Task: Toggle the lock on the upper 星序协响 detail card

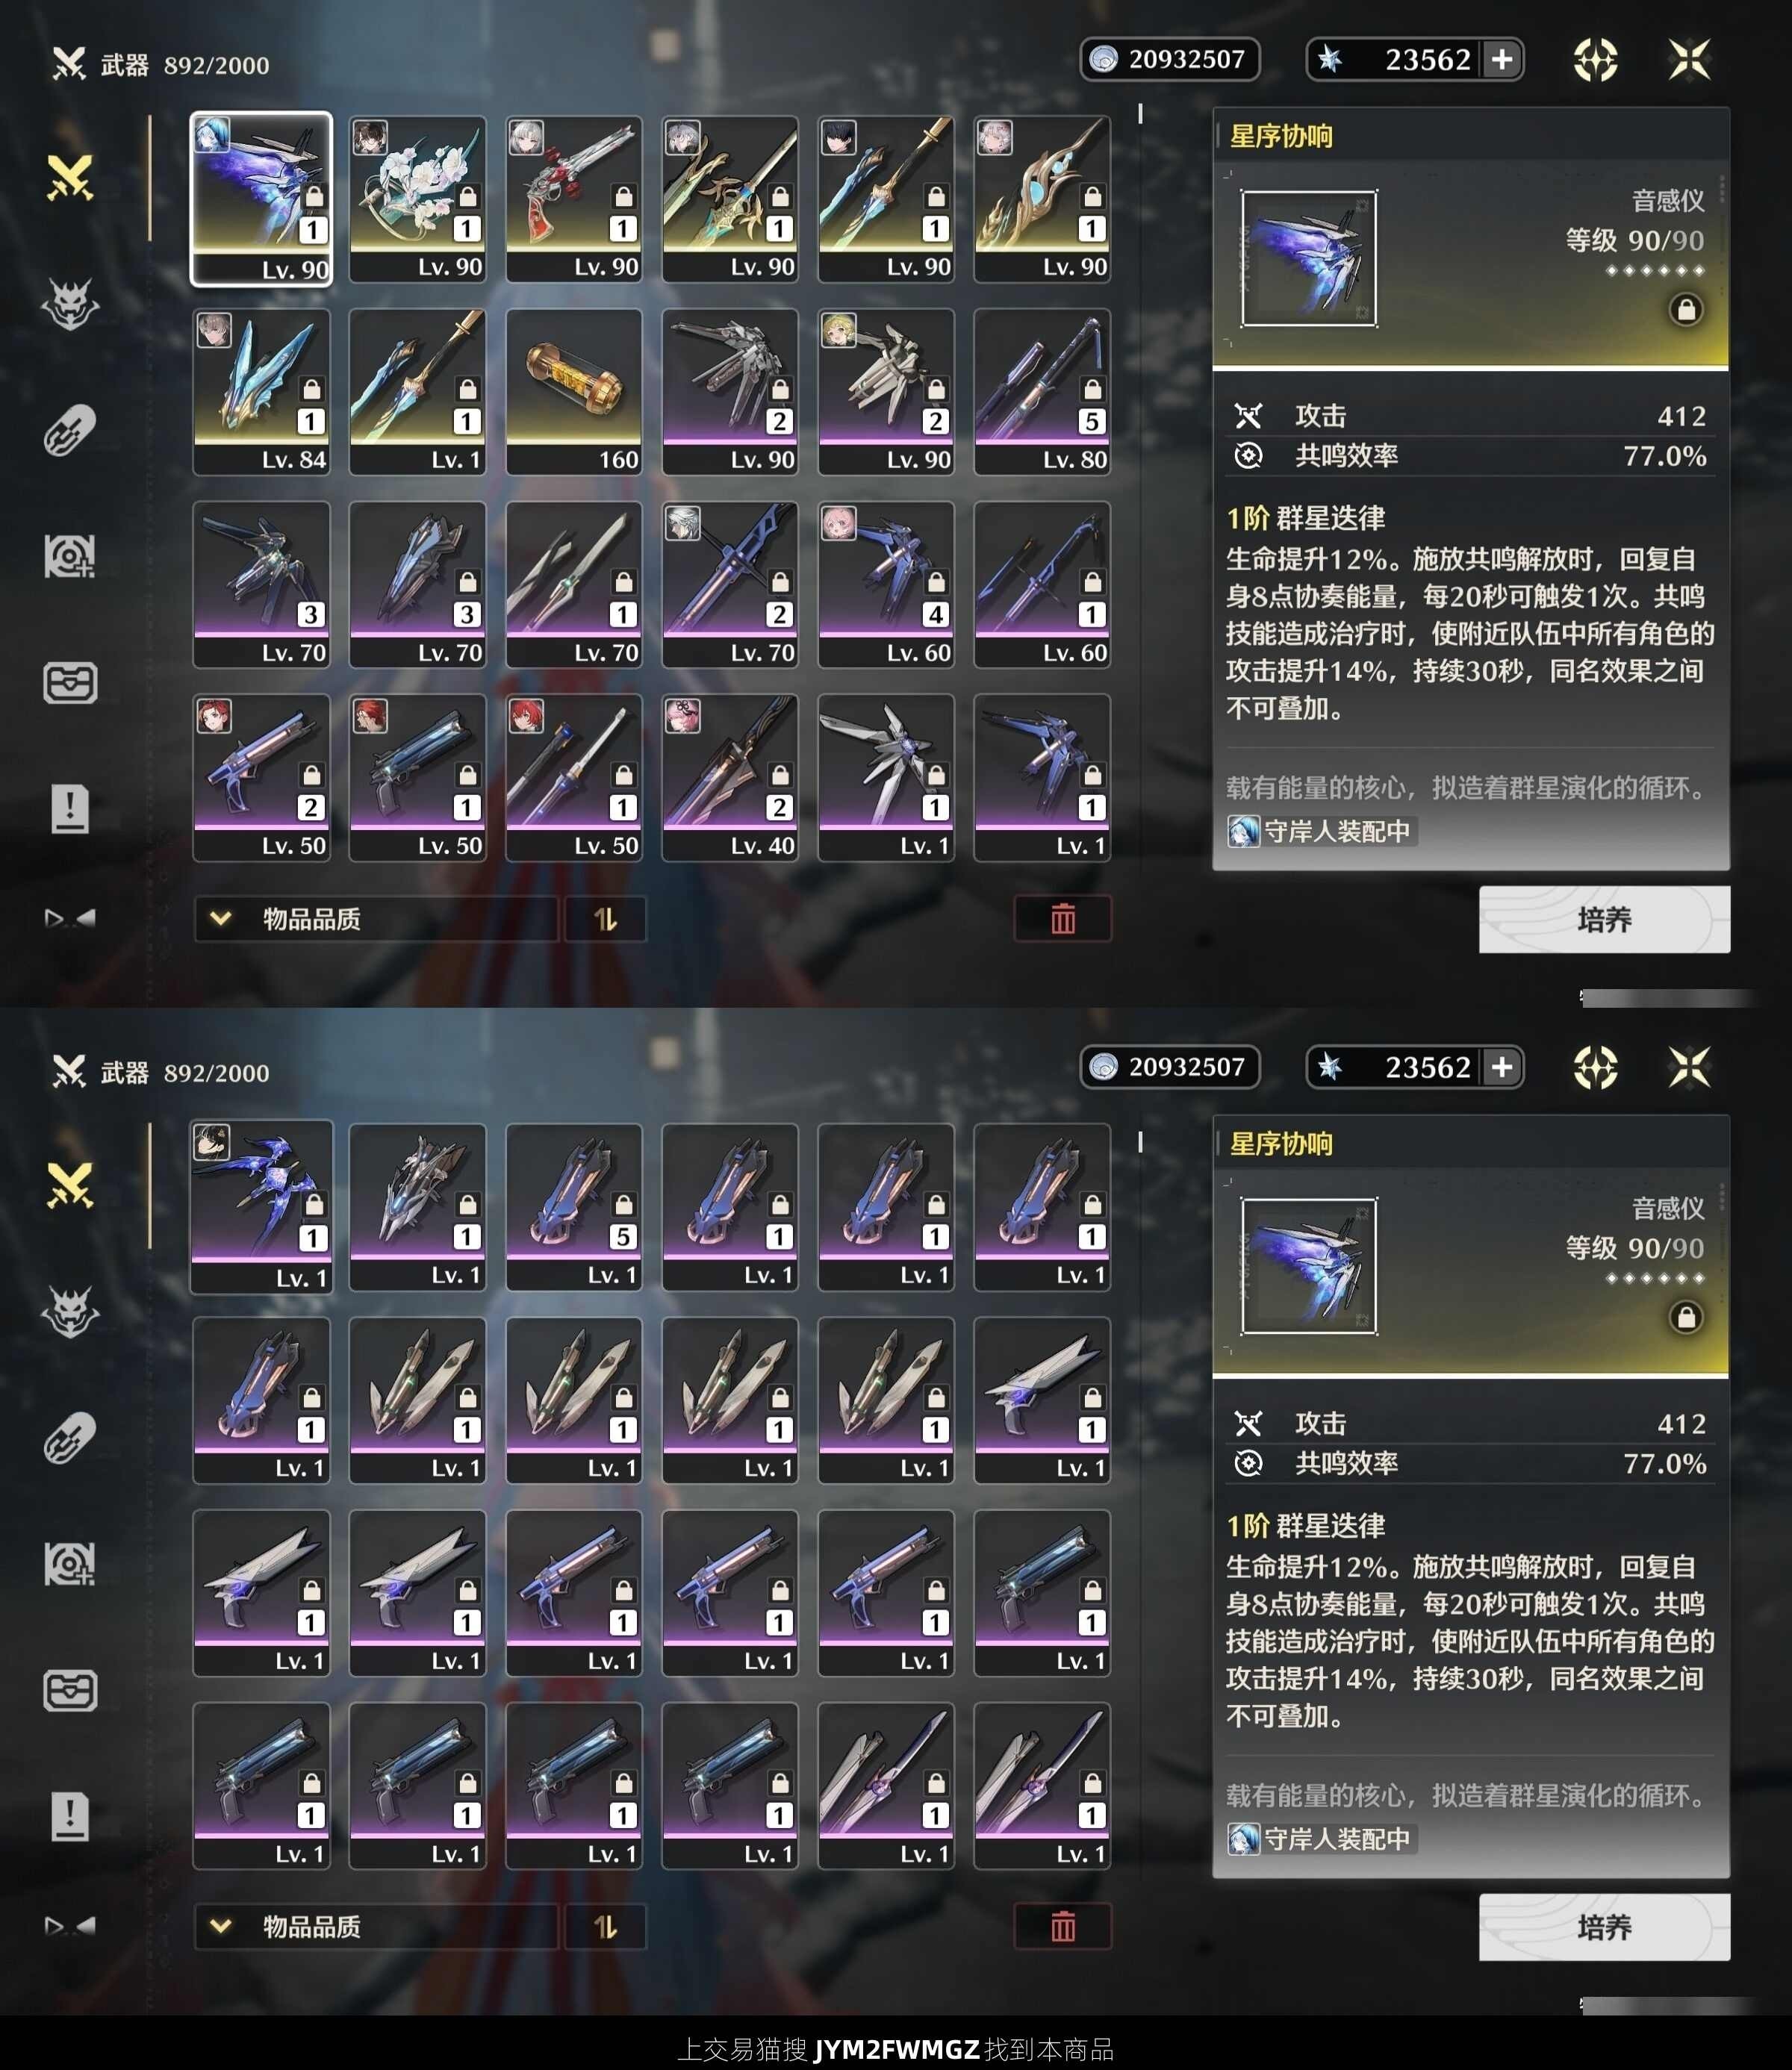Action: [1686, 310]
